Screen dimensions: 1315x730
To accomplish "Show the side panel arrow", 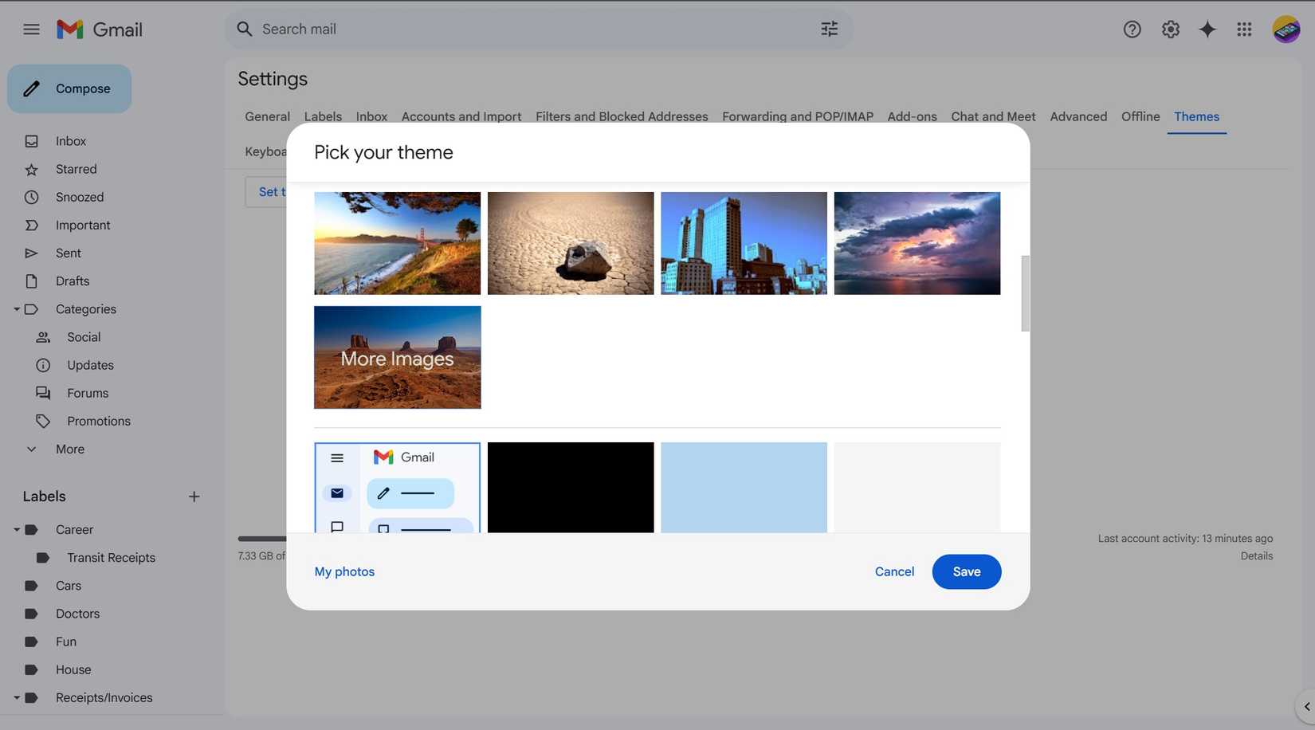I will coord(1306,707).
